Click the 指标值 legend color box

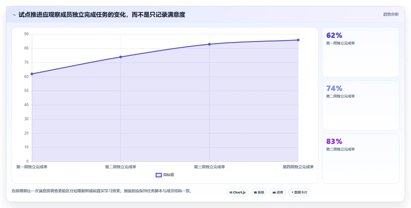pos(159,175)
